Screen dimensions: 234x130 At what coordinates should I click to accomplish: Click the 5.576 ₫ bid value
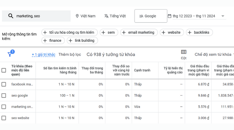coord(204,107)
